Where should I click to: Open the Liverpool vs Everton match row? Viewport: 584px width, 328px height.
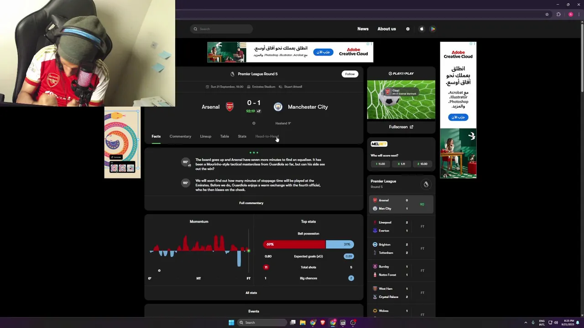pyautogui.click(x=401, y=226)
